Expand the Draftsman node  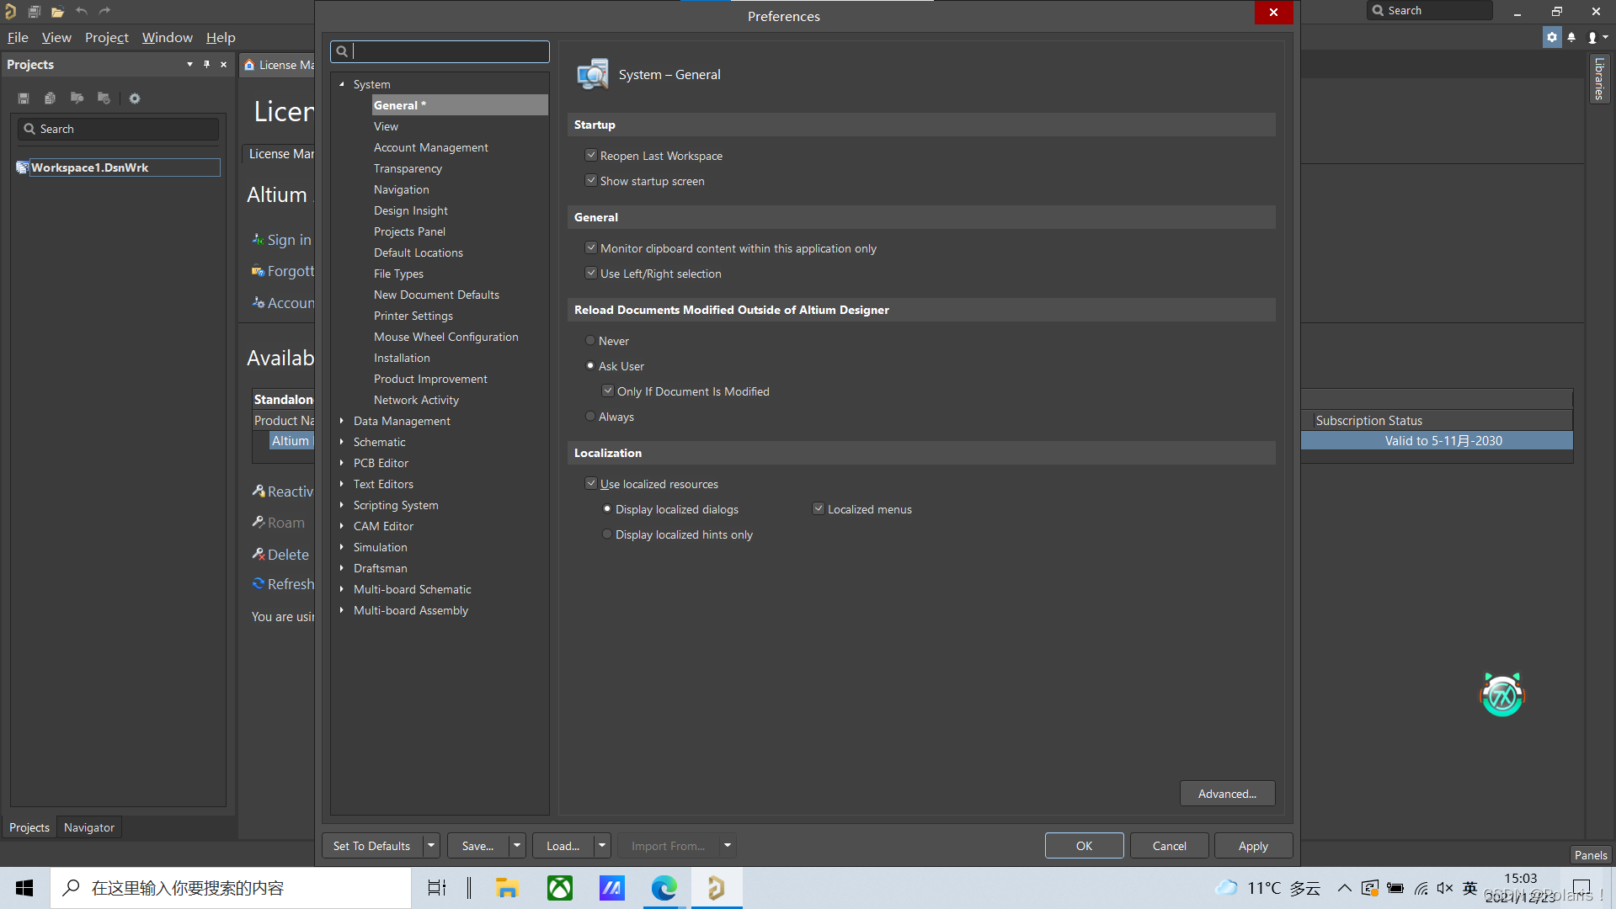click(342, 568)
